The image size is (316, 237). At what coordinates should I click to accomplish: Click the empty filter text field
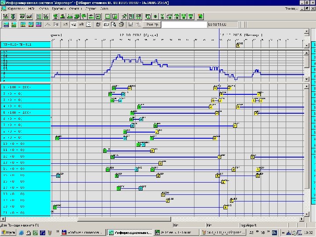pos(184,25)
